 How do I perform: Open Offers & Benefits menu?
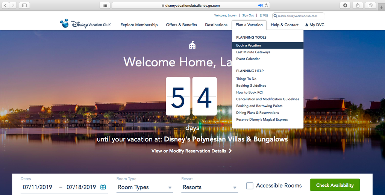pos(182,25)
